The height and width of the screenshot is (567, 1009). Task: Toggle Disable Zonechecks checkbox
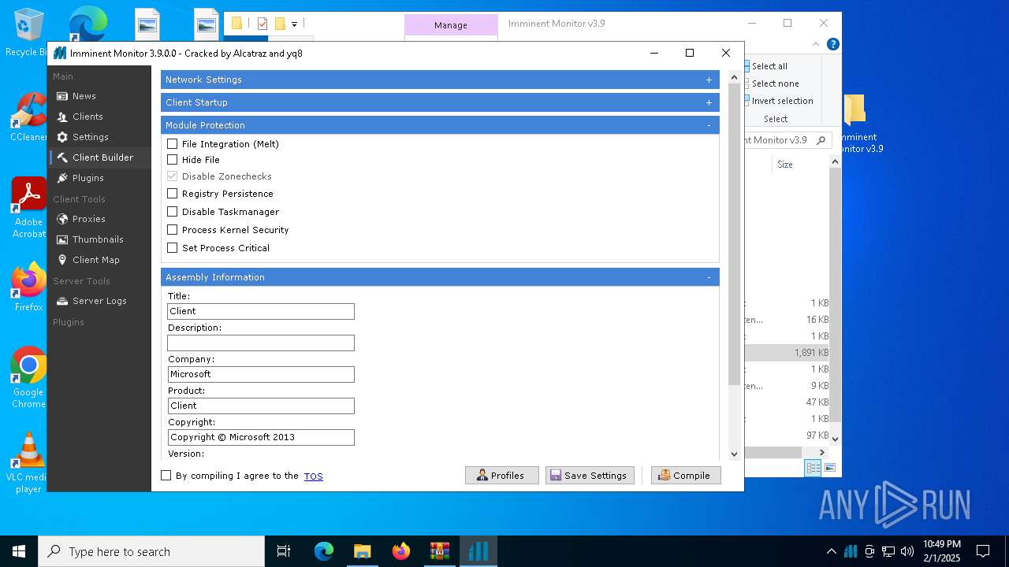click(172, 176)
